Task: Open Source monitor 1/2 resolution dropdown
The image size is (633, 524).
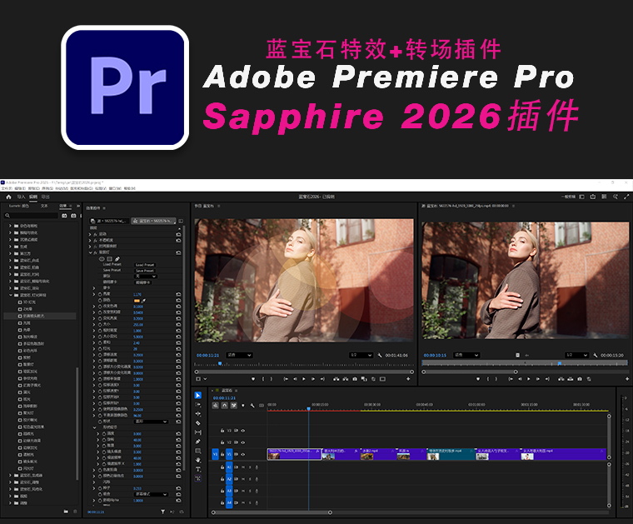Action: point(576,355)
